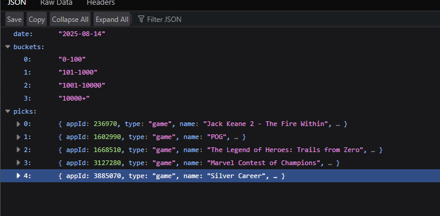This screenshot has width=440, height=216.
Task: Click appId 236970 value
Action: pos(105,124)
